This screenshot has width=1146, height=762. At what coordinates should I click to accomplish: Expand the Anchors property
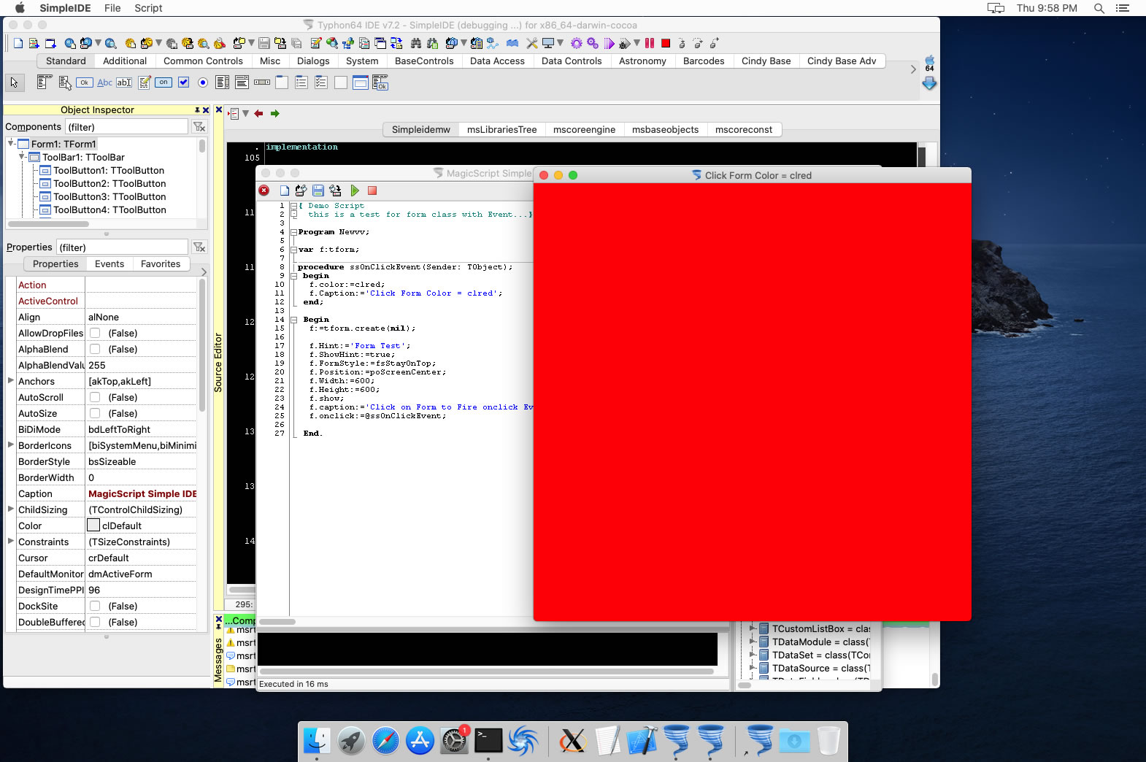(10, 380)
